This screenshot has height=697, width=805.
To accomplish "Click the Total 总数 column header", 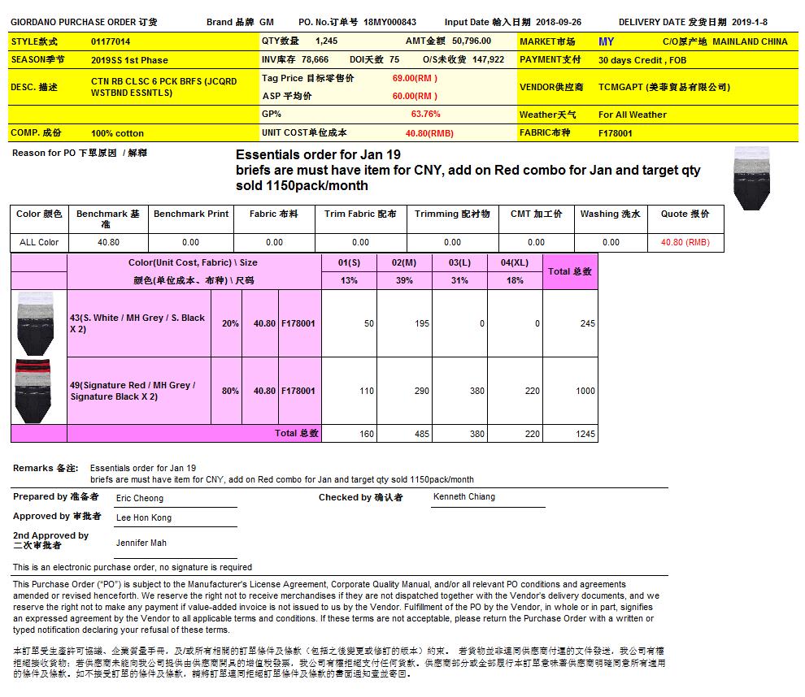I will [x=570, y=271].
